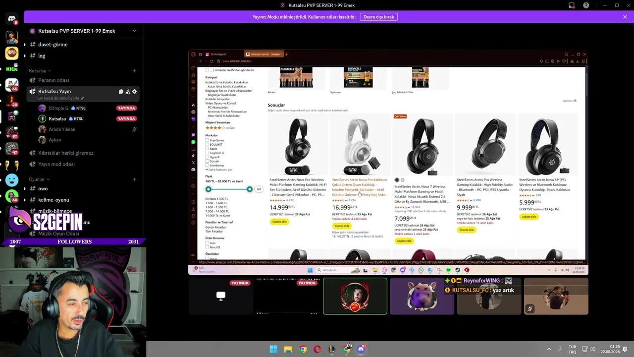The image size is (634, 357).
Task: Select the 1.300 - 1.600 TL price range
Action: (x=216, y=203)
